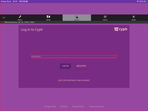The image size is (148, 111).
Task: Click the Cyph 2020 copyright text
Action: pos(50,107)
